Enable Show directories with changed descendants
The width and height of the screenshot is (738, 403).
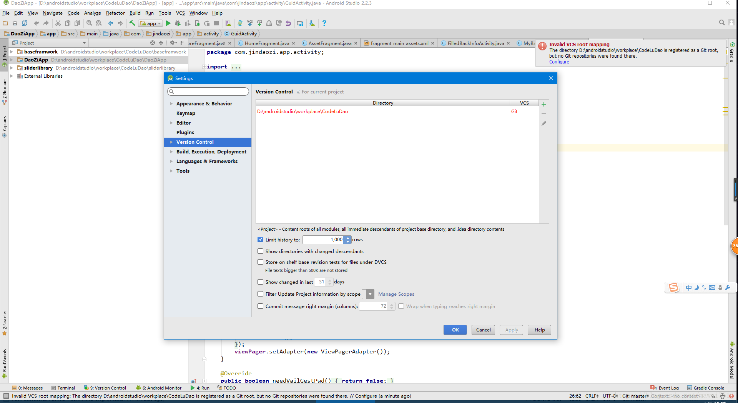point(261,251)
